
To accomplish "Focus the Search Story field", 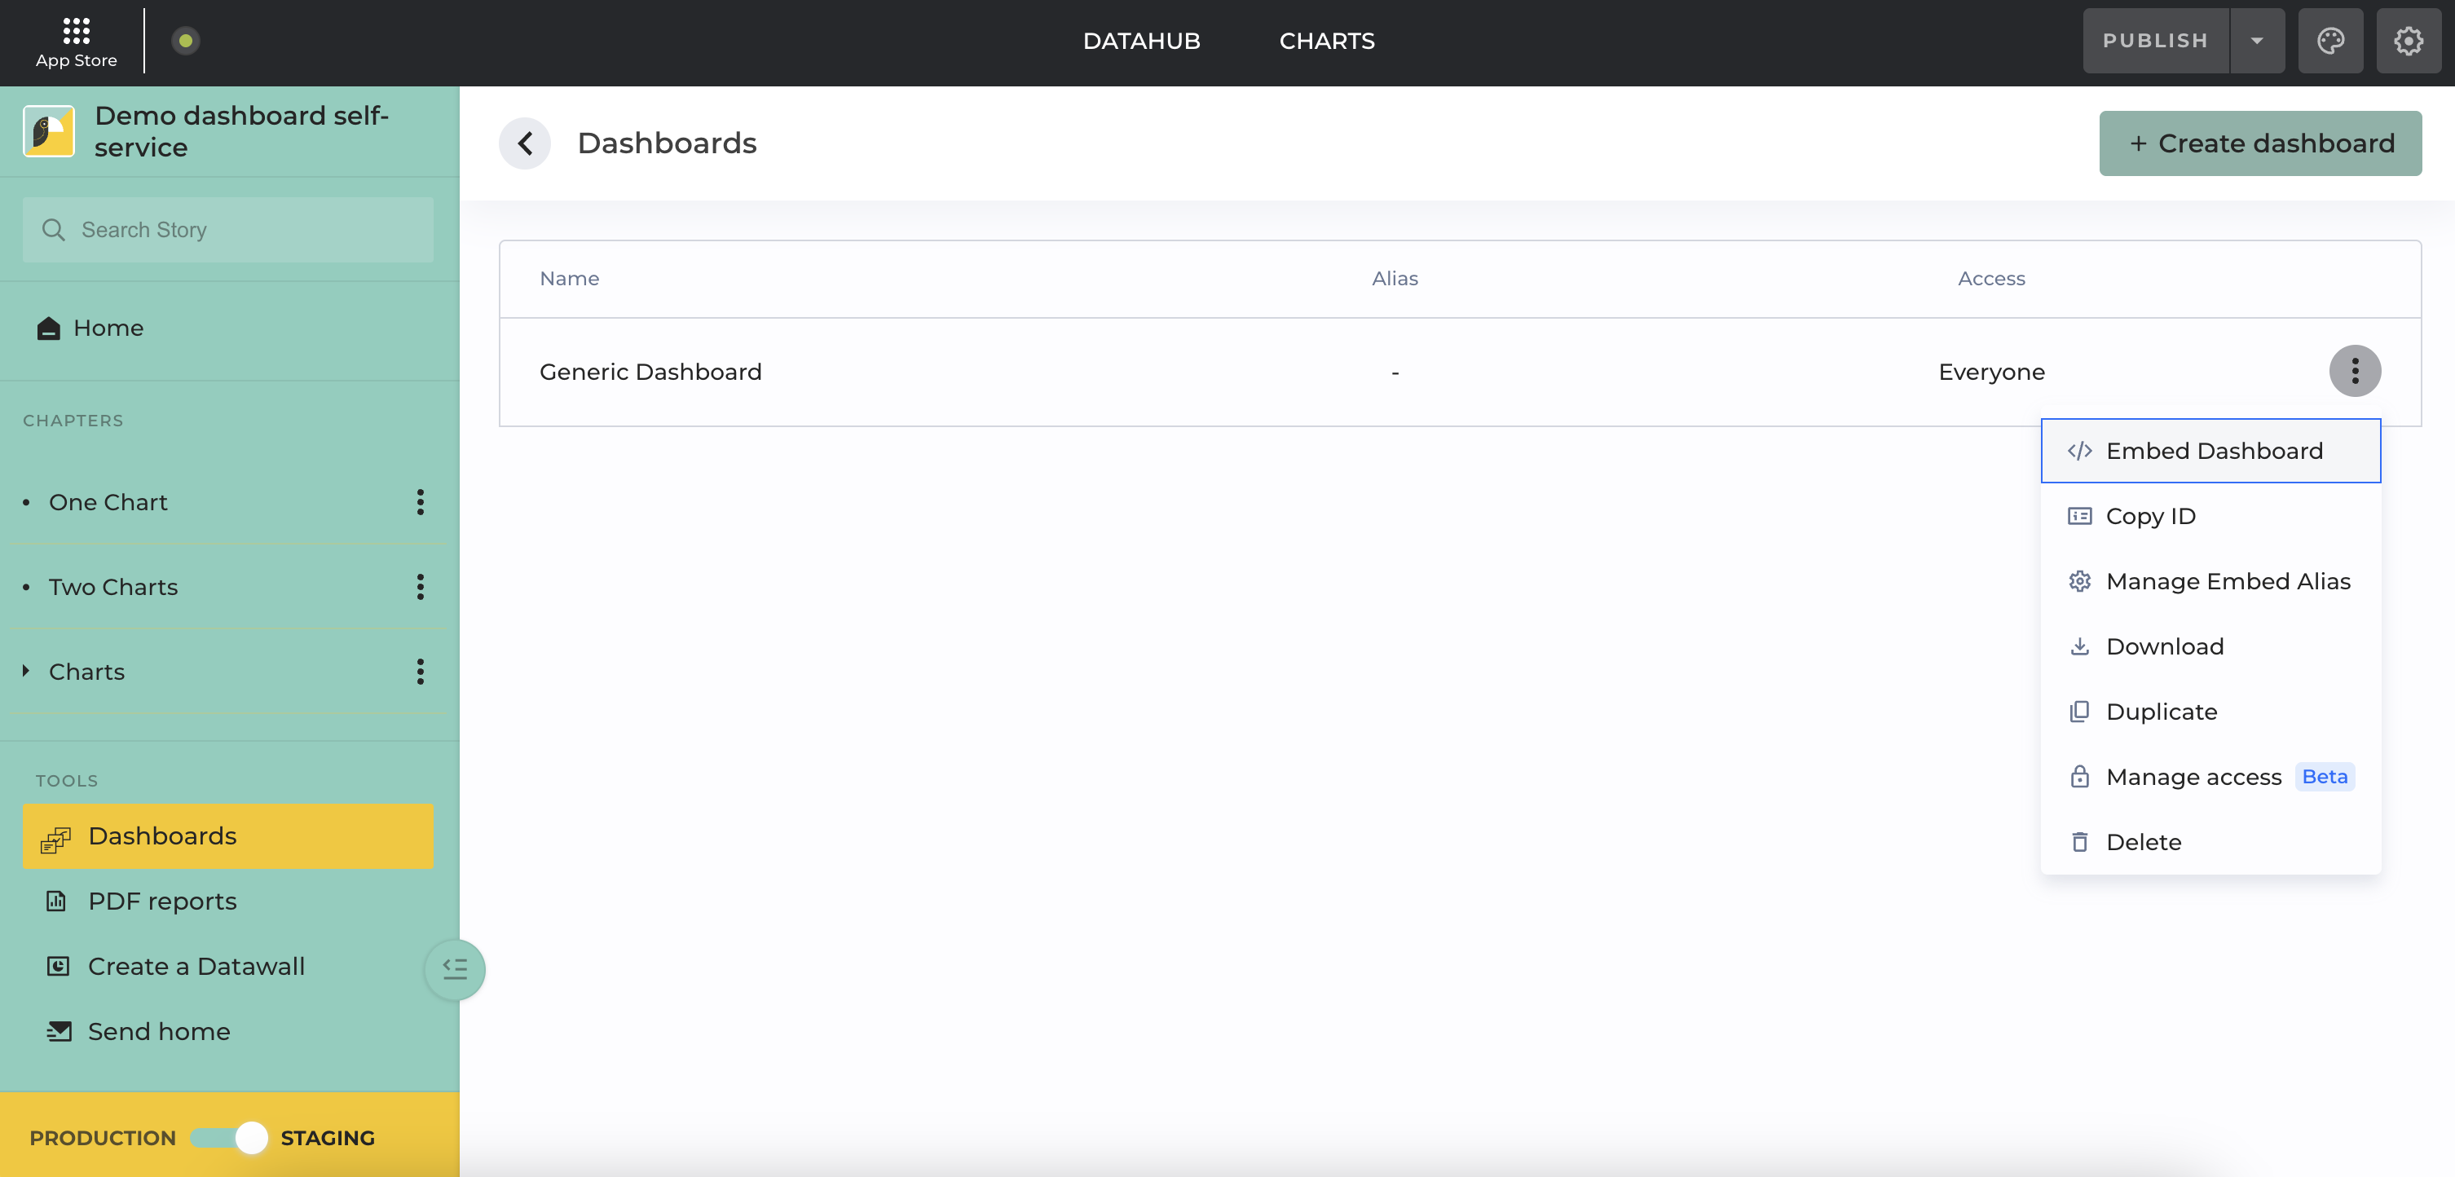I will [x=227, y=230].
